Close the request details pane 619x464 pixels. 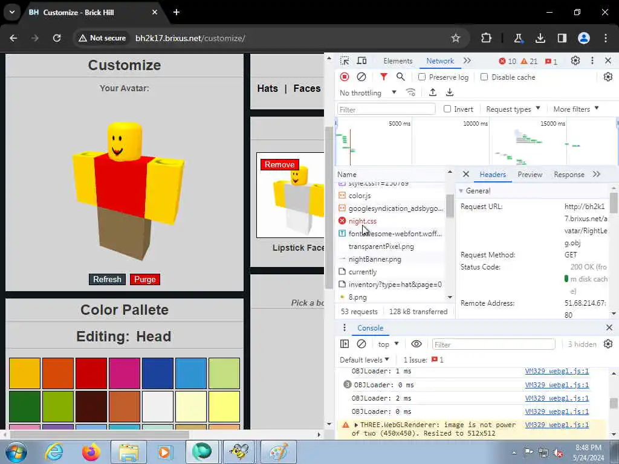pyautogui.click(x=466, y=175)
